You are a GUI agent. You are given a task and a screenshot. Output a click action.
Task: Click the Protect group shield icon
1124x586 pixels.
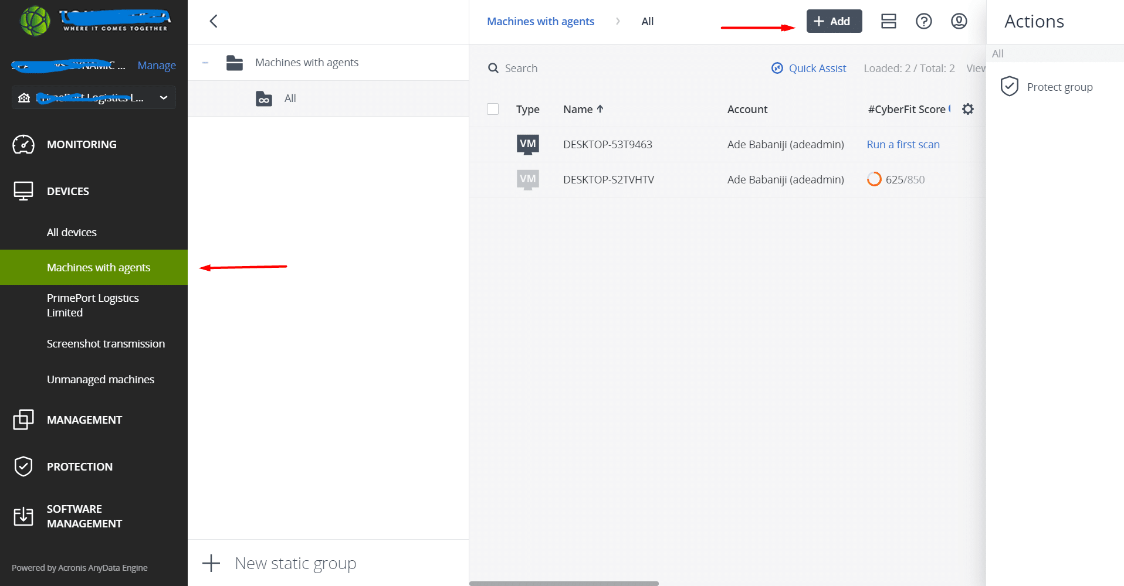point(1009,87)
